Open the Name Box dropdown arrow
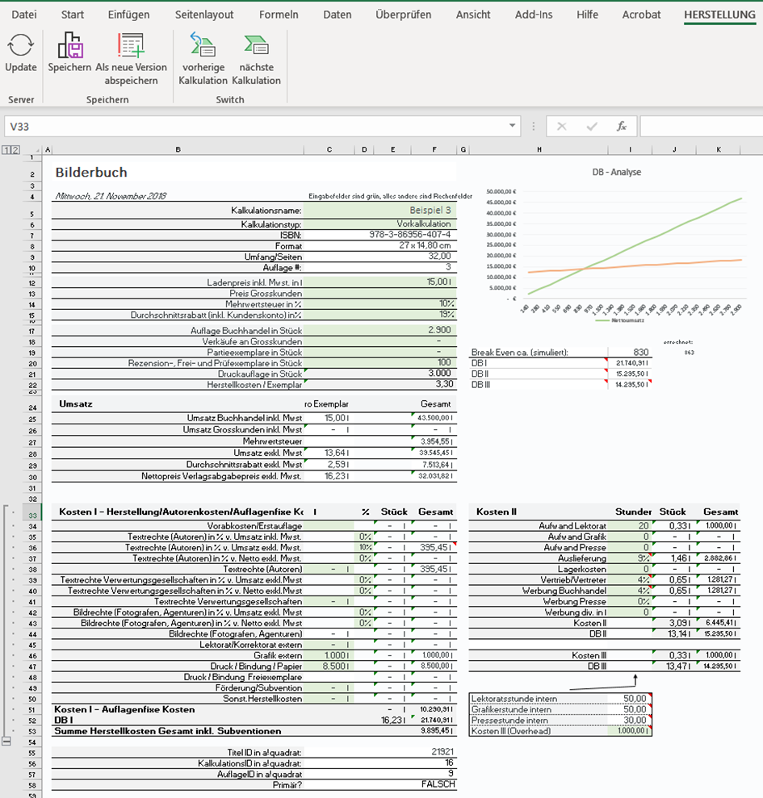This screenshot has height=798, width=763. click(x=513, y=127)
